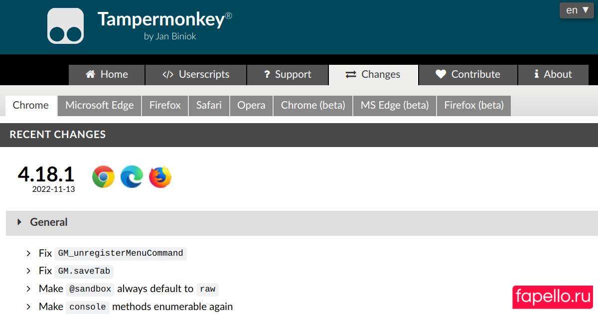The image size is (598, 314).
Task: Switch to the Safari changes tab
Action: click(x=209, y=106)
